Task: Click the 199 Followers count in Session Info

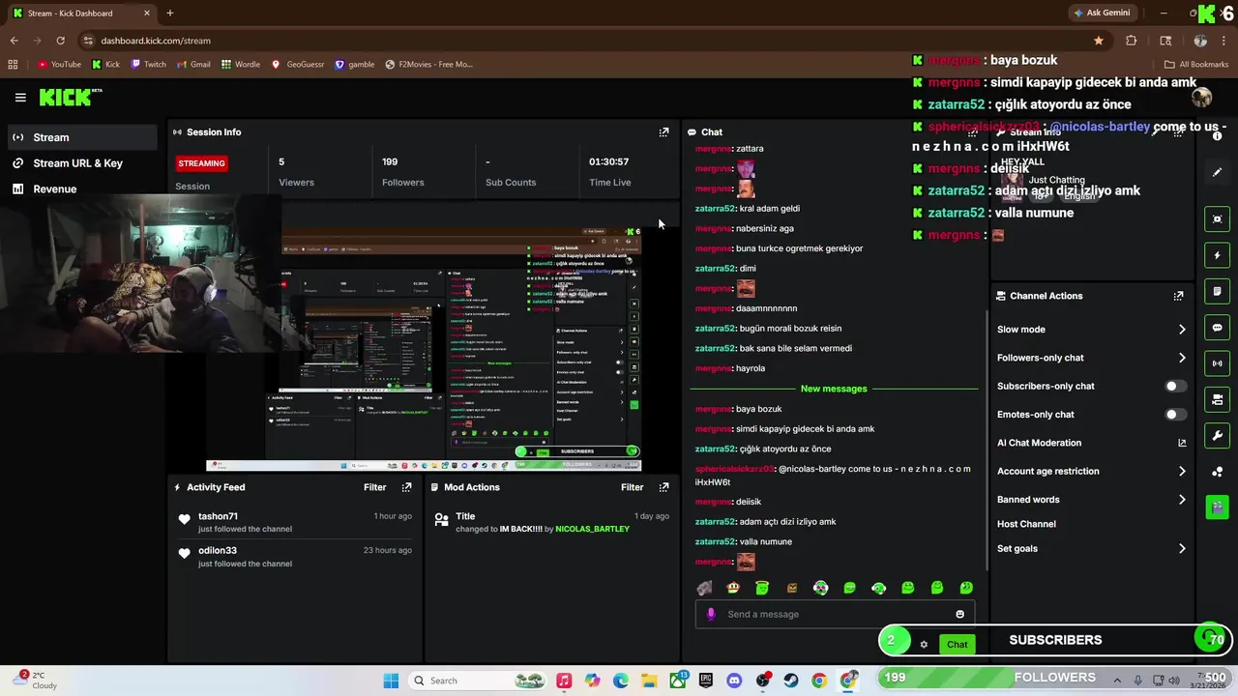Action: coord(390,162)
